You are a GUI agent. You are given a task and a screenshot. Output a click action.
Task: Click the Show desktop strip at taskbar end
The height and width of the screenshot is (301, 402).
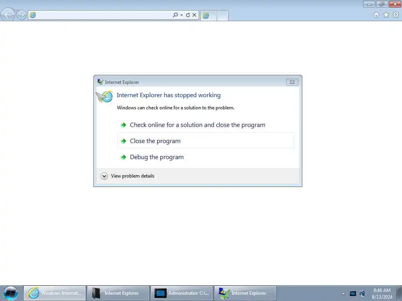399,294
